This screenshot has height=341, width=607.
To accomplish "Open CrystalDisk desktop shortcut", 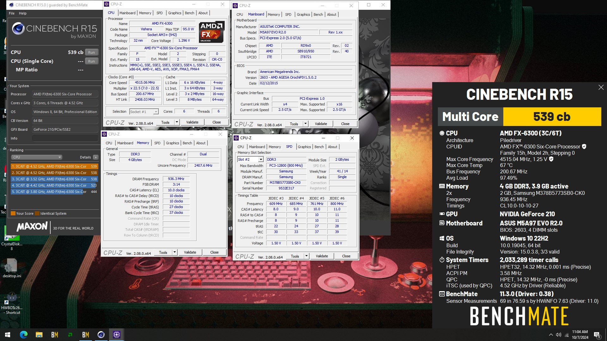I will (x=12, y=237).
